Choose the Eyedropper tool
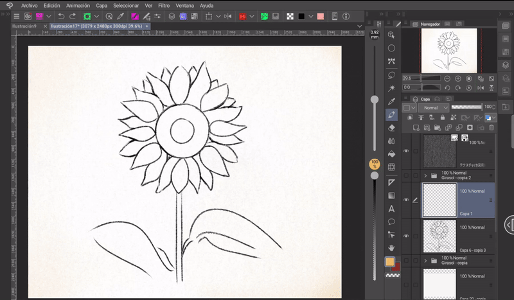Viewport: 514px width, 300px height. pos(391,101)
